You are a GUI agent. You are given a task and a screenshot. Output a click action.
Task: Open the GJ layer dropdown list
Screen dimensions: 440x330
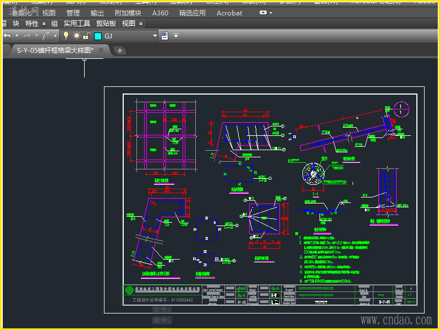pos(155,36)
